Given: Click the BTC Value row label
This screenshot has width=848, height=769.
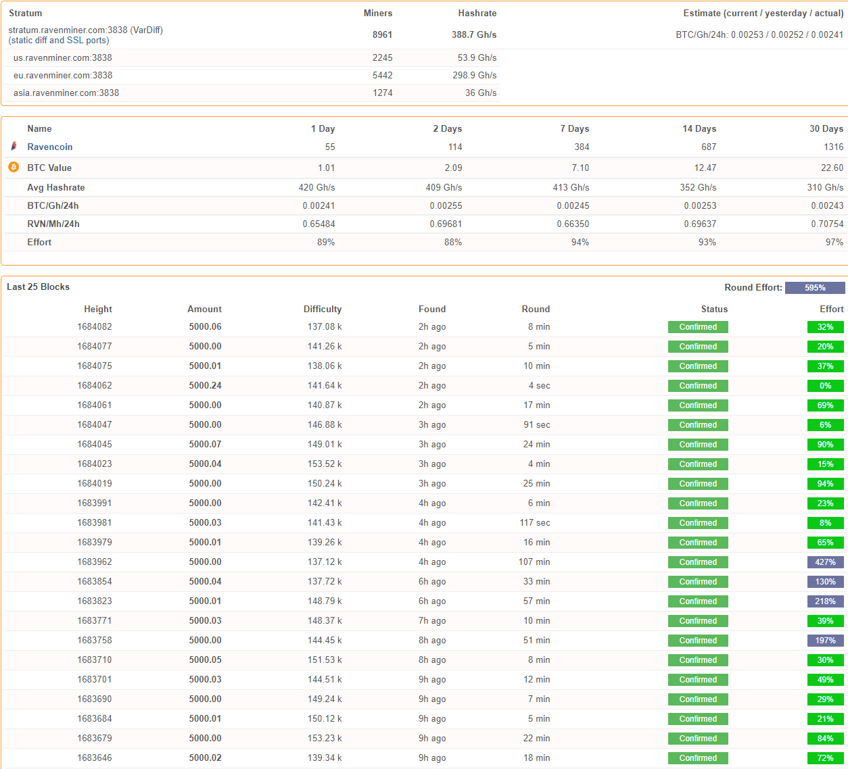Looking at the screenshot, I should click(49, 168).
